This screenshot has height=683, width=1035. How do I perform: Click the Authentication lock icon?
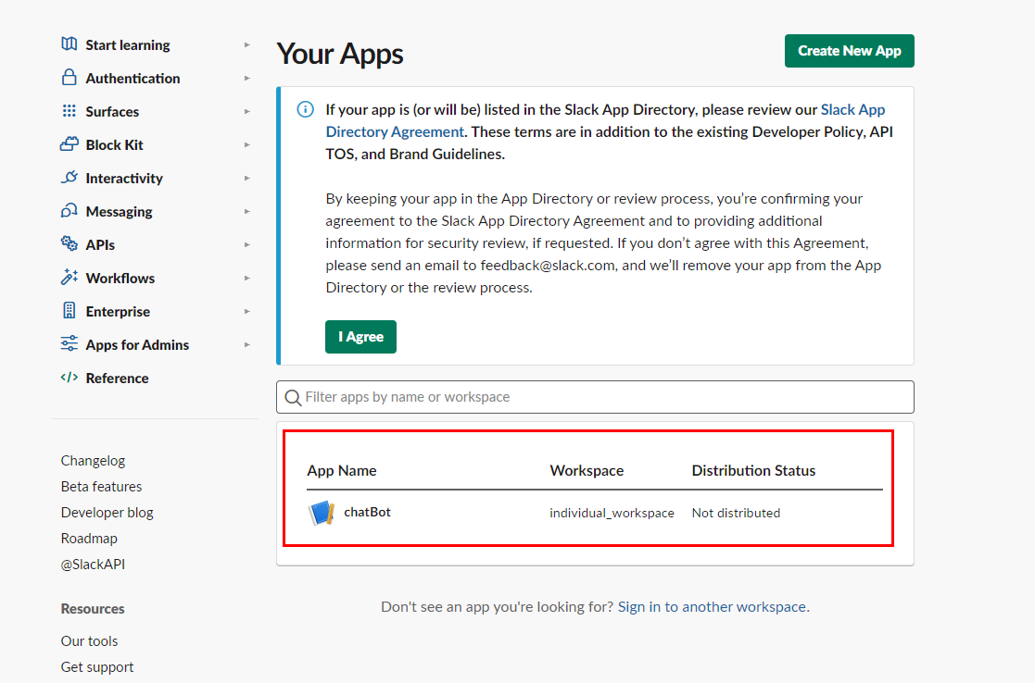tap(69, 77)
